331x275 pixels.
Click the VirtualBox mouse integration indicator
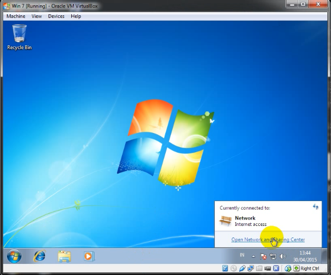(x=288, y=269)
